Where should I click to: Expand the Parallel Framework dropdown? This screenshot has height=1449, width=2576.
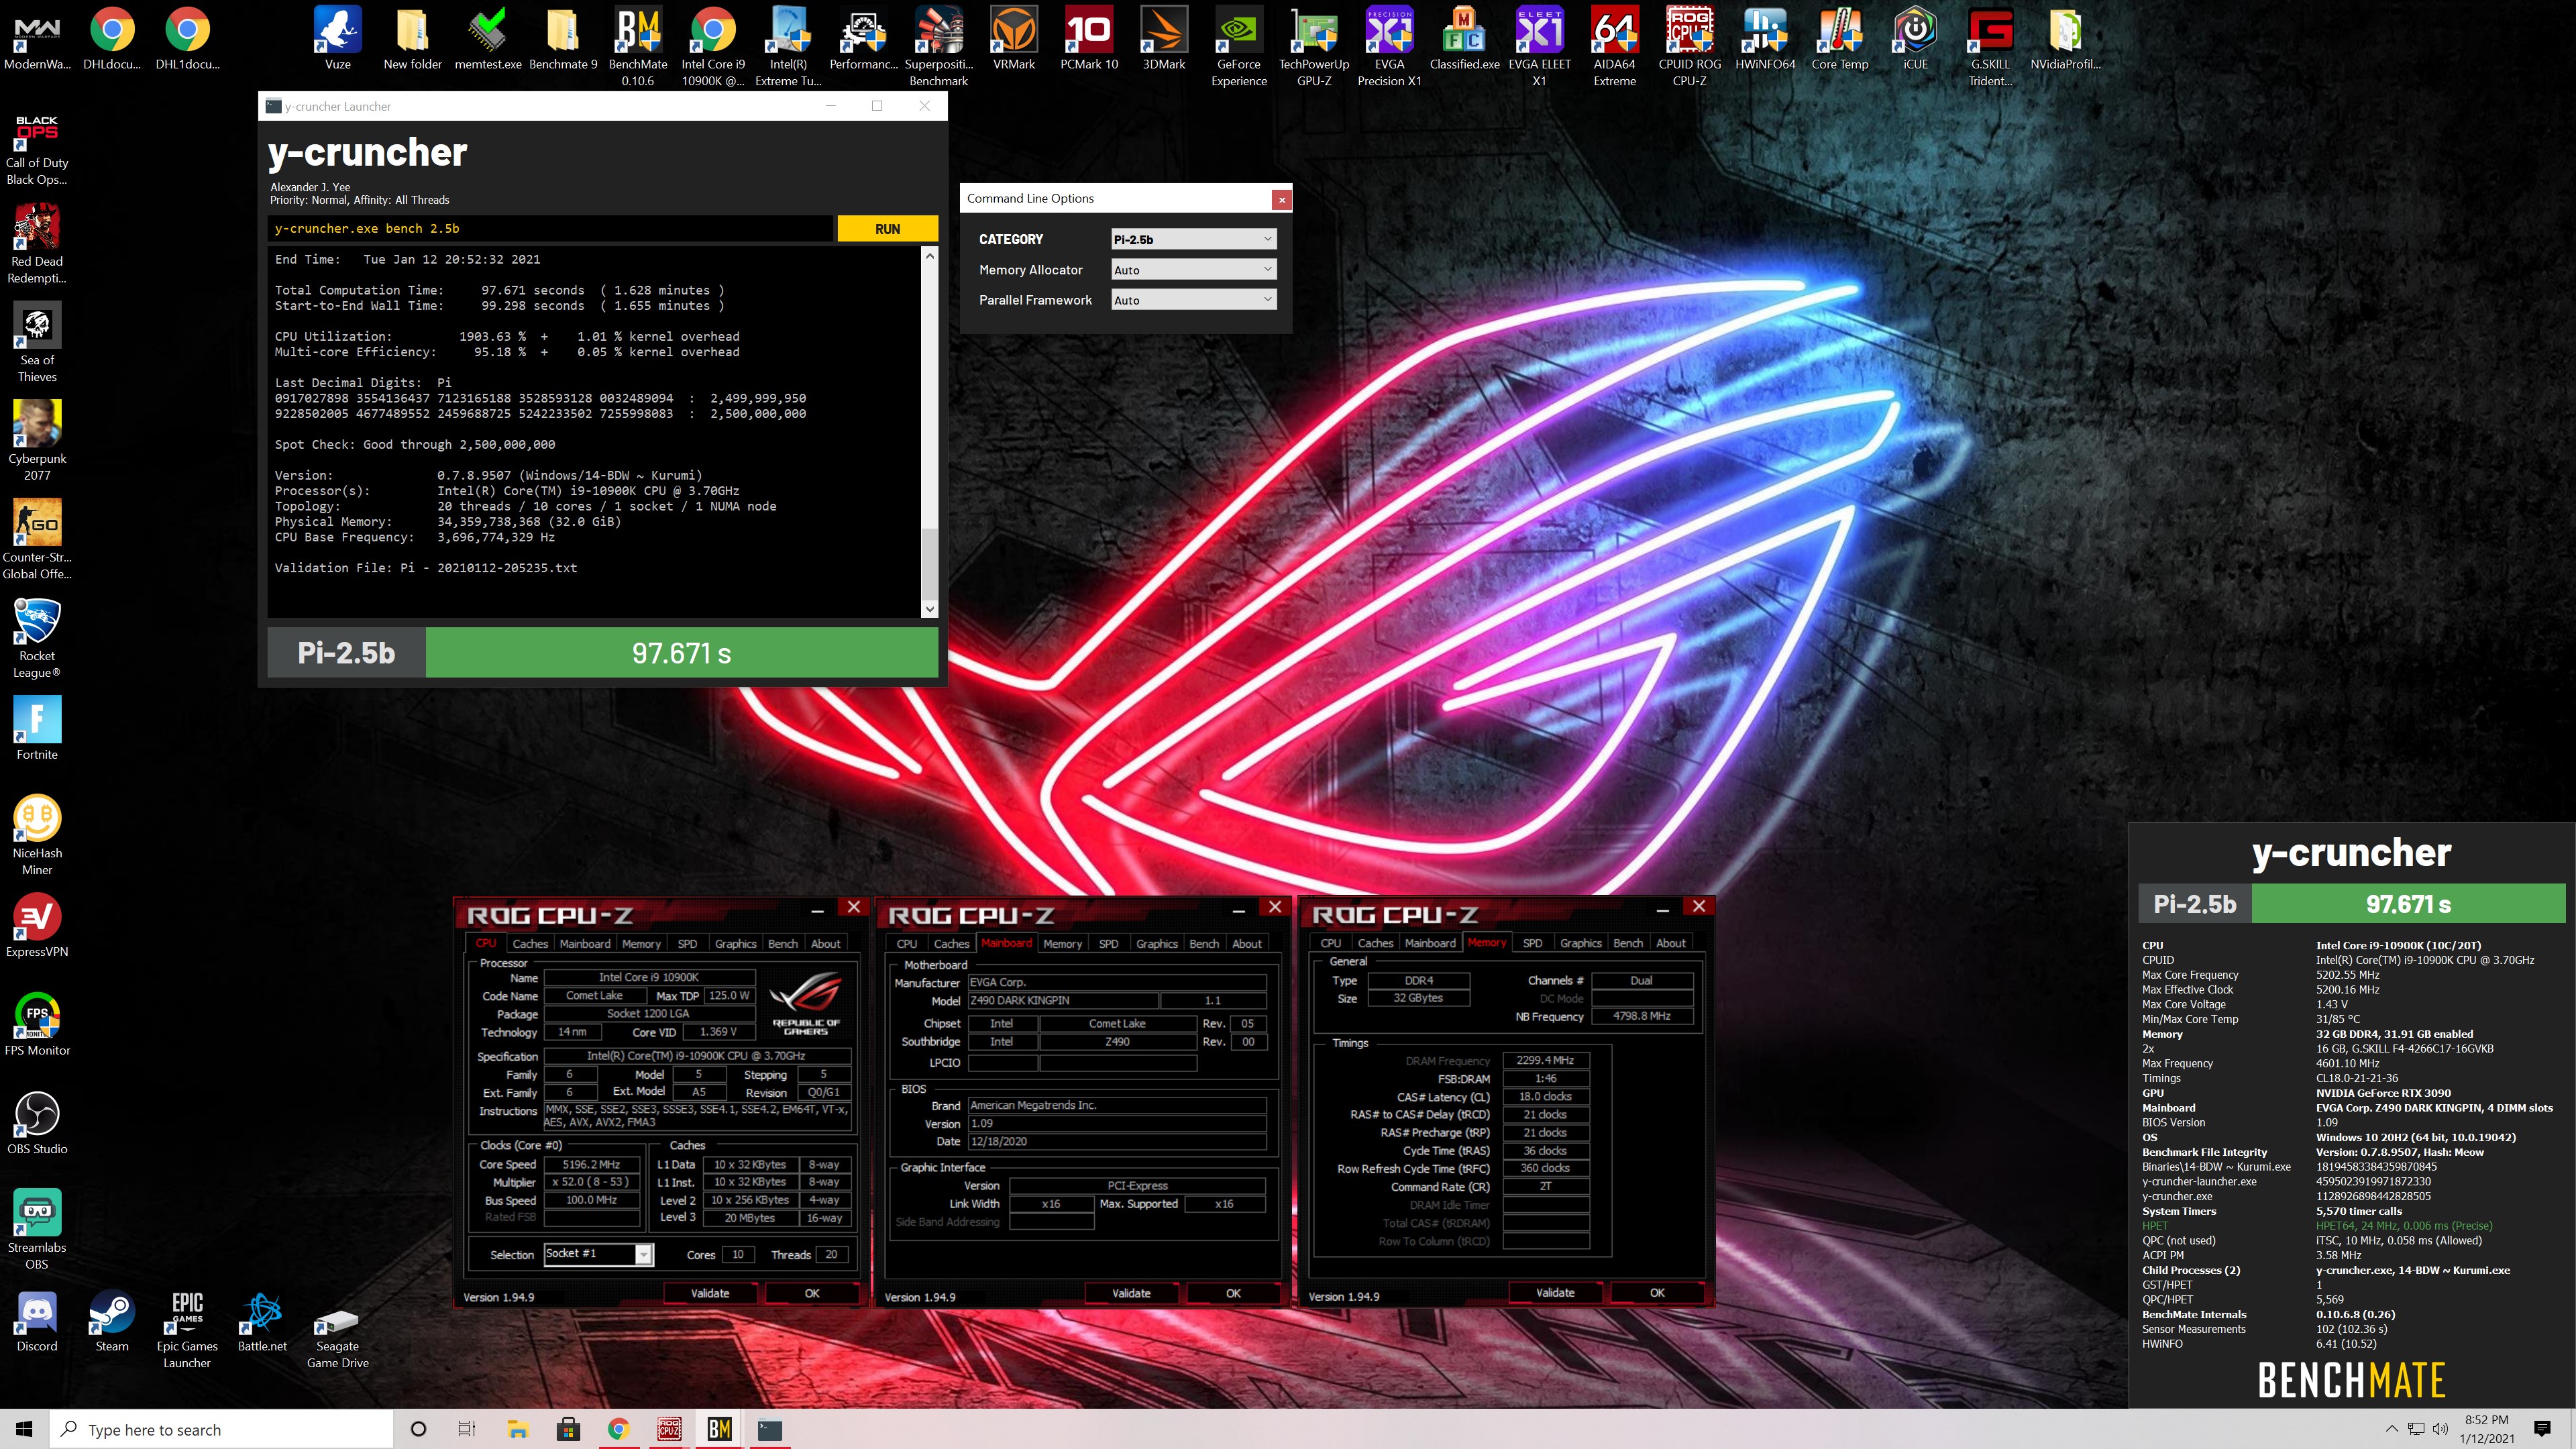coord(1193,299)
